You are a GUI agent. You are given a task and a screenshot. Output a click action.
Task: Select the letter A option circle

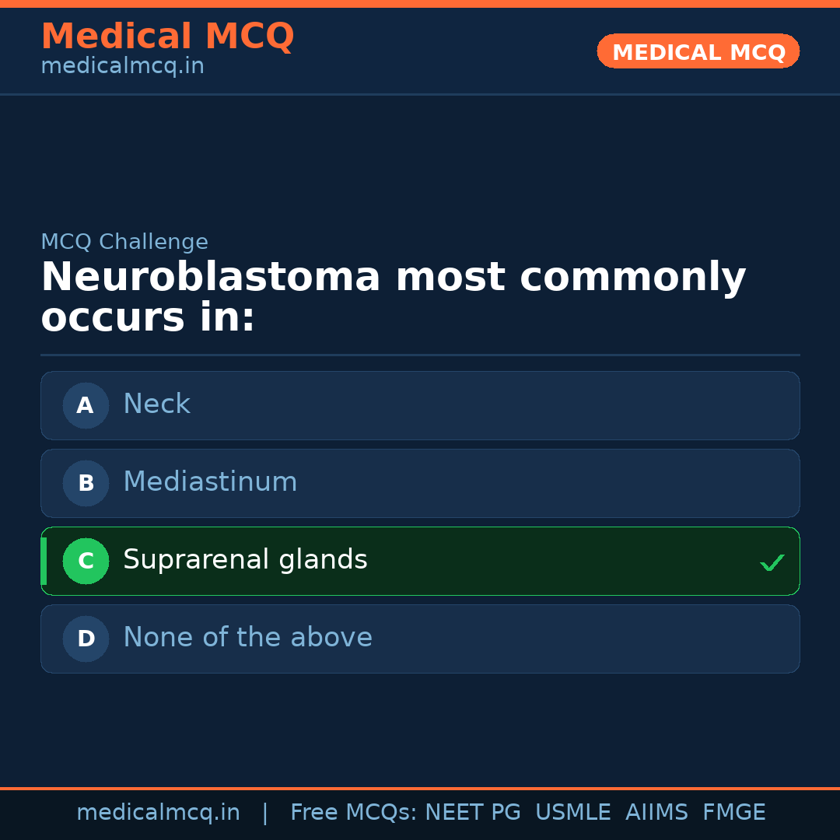click(x=86, y=405)
